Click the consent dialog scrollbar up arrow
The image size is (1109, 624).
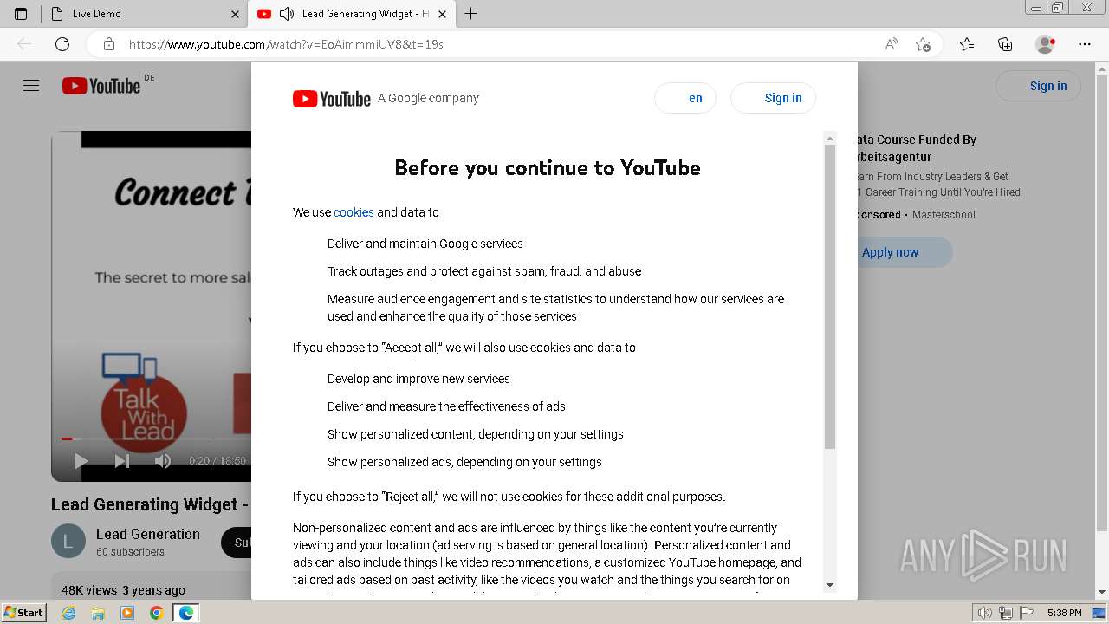coord(830,139)
